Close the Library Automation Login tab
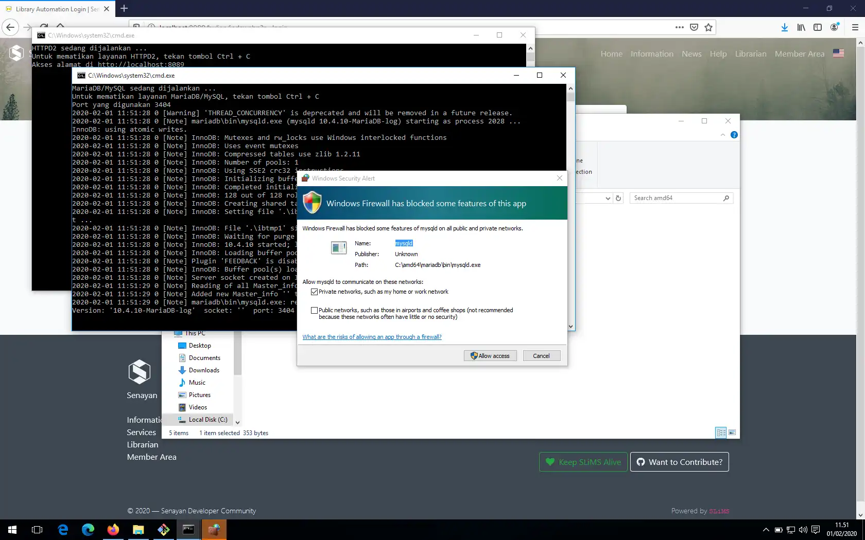The height and width of the screenshot is (540, 865). tap(107, 9)
